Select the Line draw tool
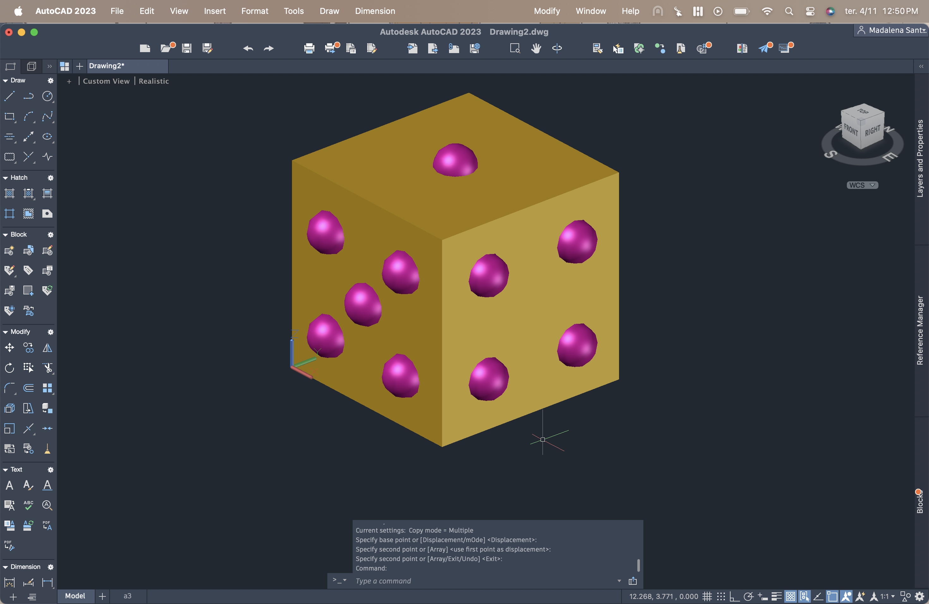 [x=9, y=96]
